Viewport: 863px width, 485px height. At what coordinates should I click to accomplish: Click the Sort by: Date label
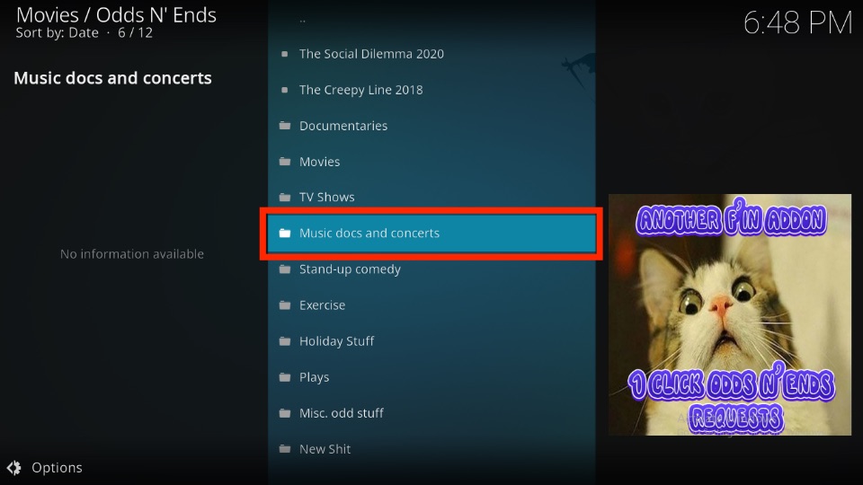(x=58, y=33)
